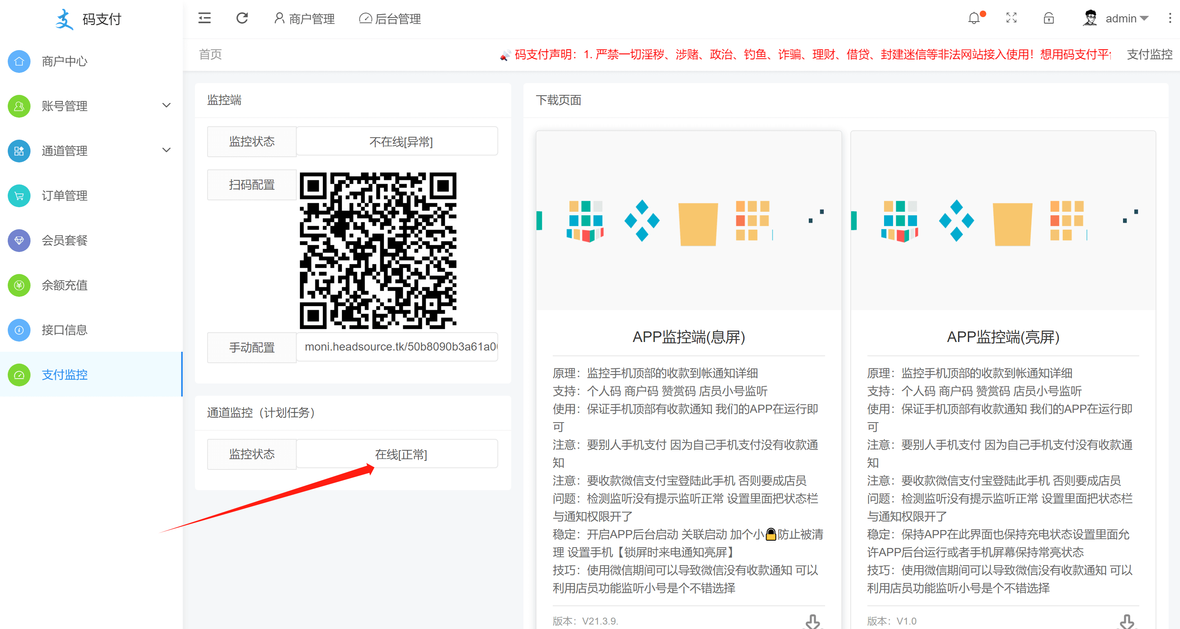Click the announcement megaphone icon
The image size is (1180, 629).
click(x=505, y=55)
